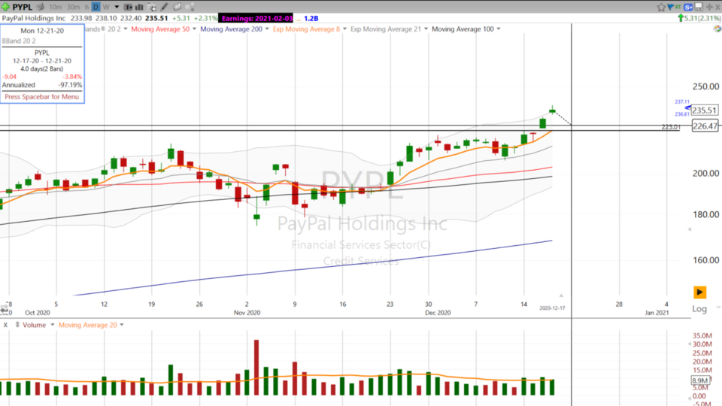722x406 pixels.
Task: Click the Moving Average 200 label
Action: tap(231, 29)
